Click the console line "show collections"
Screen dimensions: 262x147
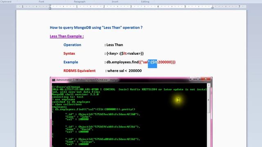point(68,105)
